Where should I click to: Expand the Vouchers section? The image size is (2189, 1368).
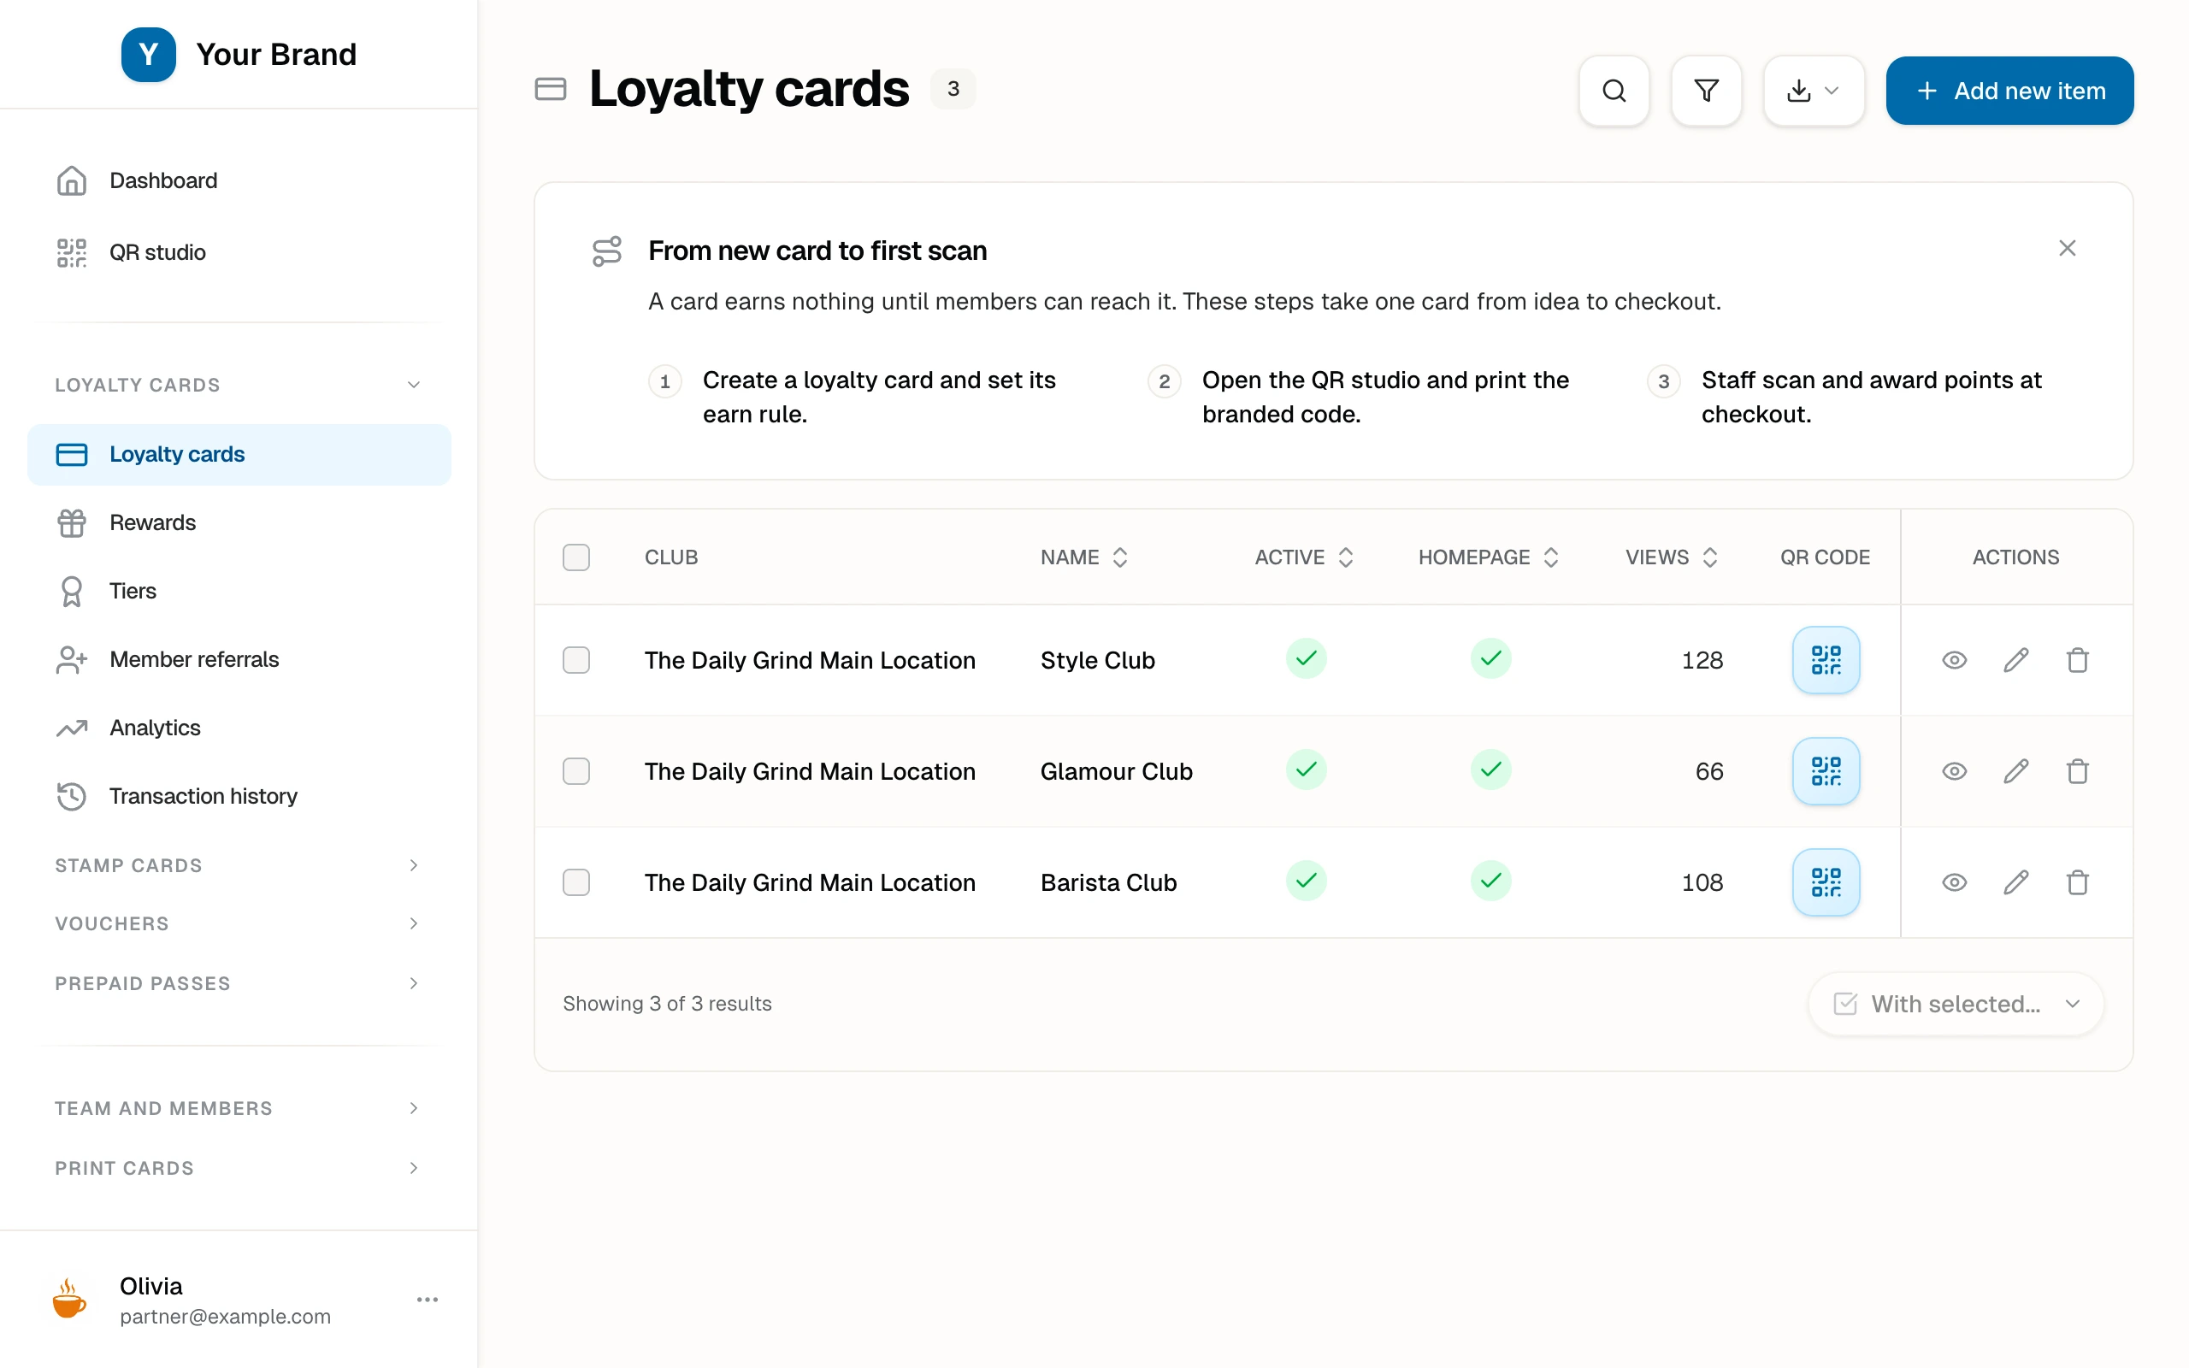(239, 923)
